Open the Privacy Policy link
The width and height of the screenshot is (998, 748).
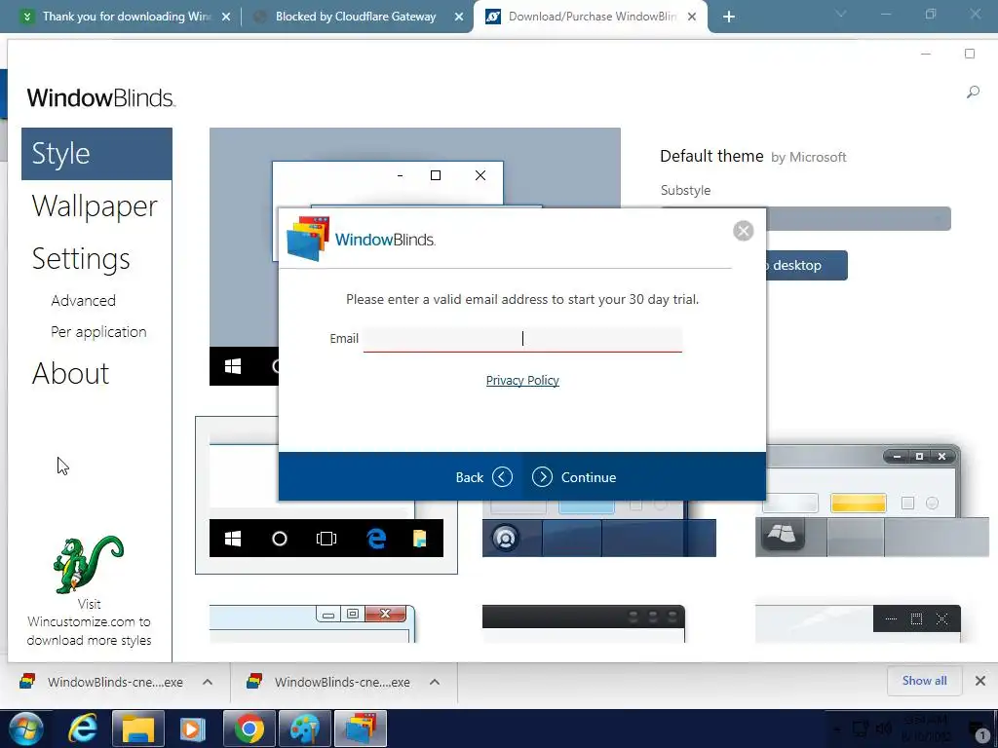522,381
